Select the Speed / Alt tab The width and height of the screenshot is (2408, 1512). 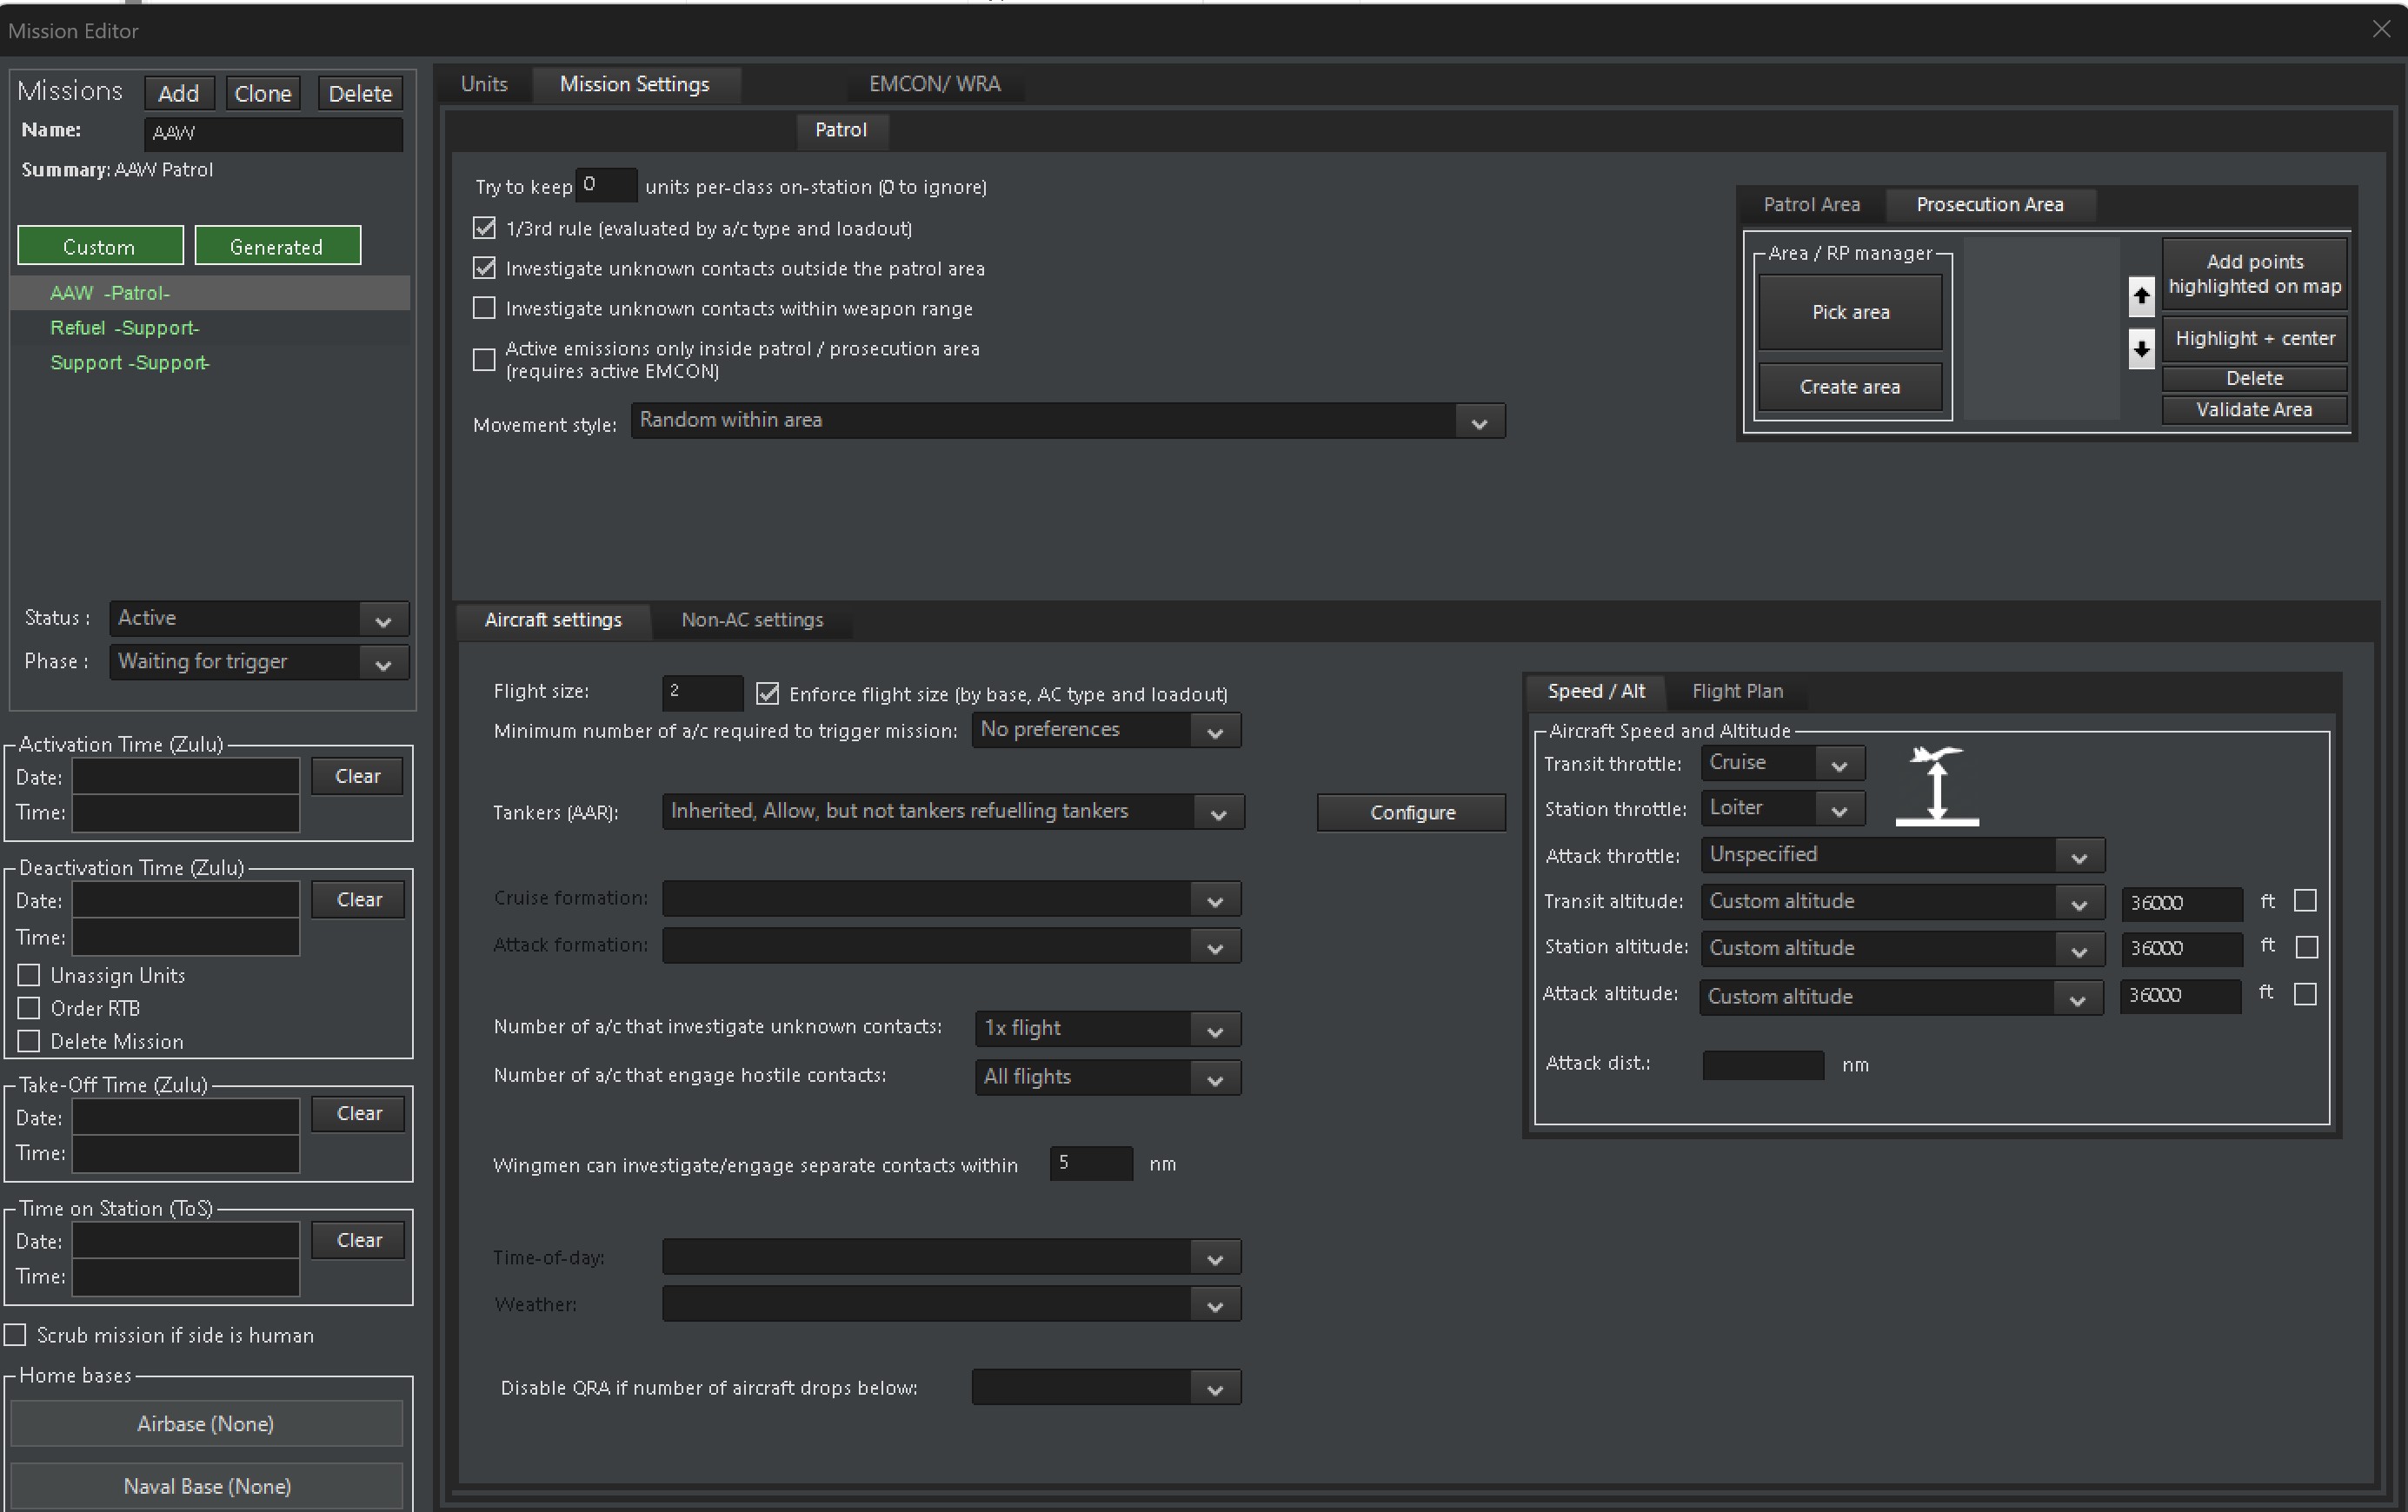[1596, 692]
